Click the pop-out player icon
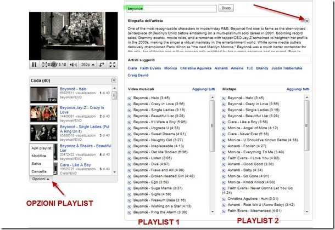The height and width of the screenshot is (230, 335). tap(102, 64)
